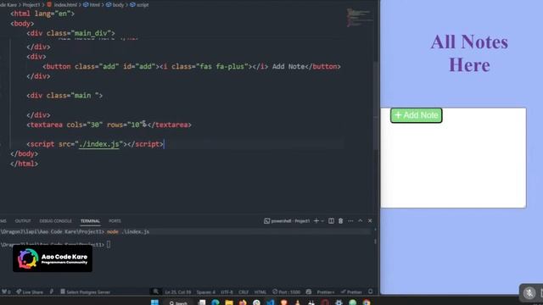Kill terminal with the trash icon
Screen dimensions: 543x305
340,221
